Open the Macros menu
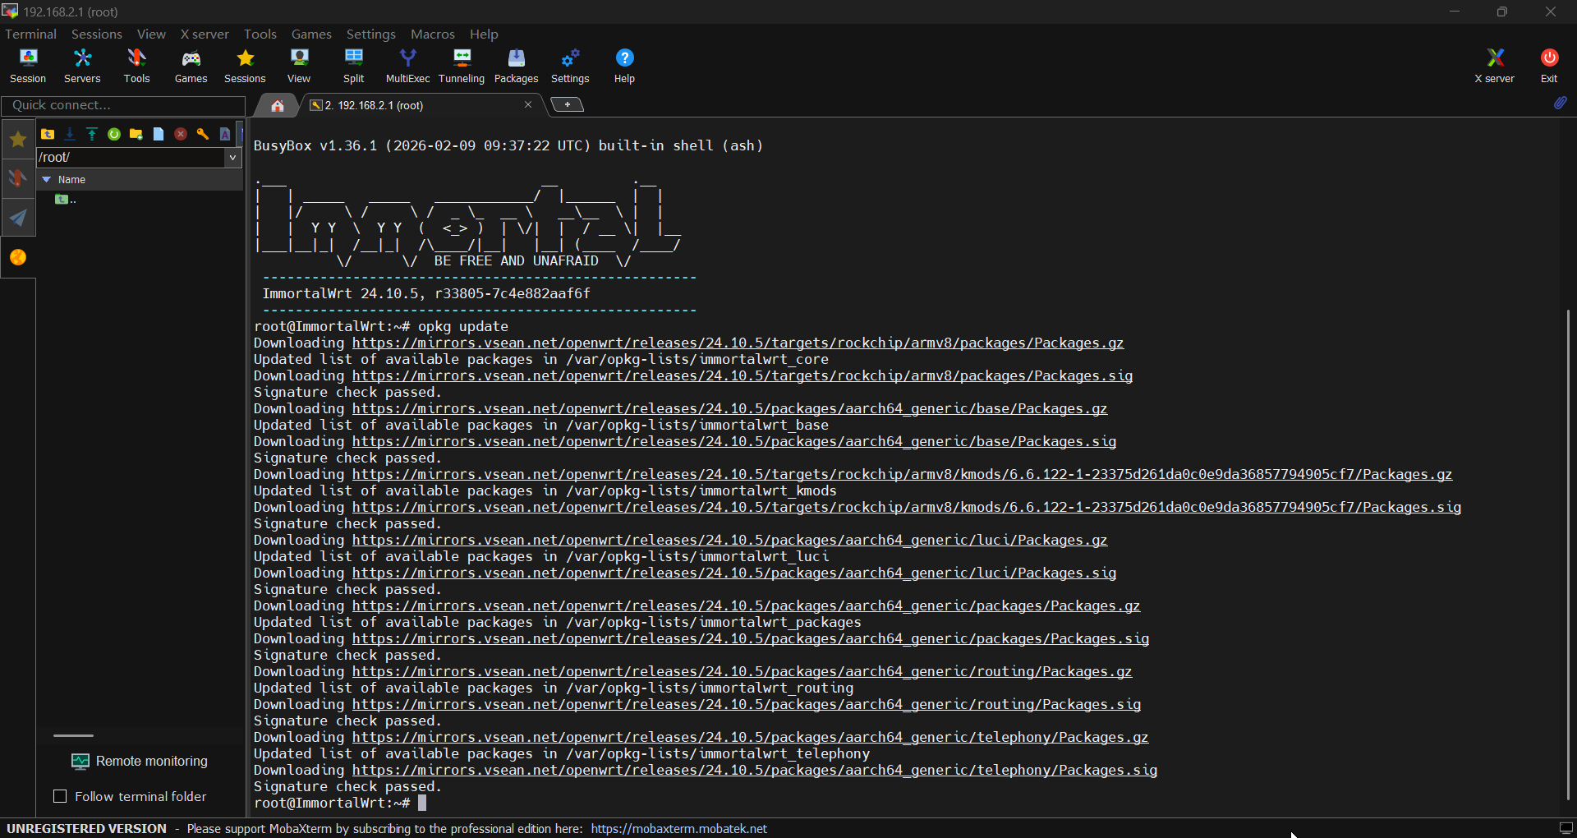Screen dimensions: 1577x838 432,34
